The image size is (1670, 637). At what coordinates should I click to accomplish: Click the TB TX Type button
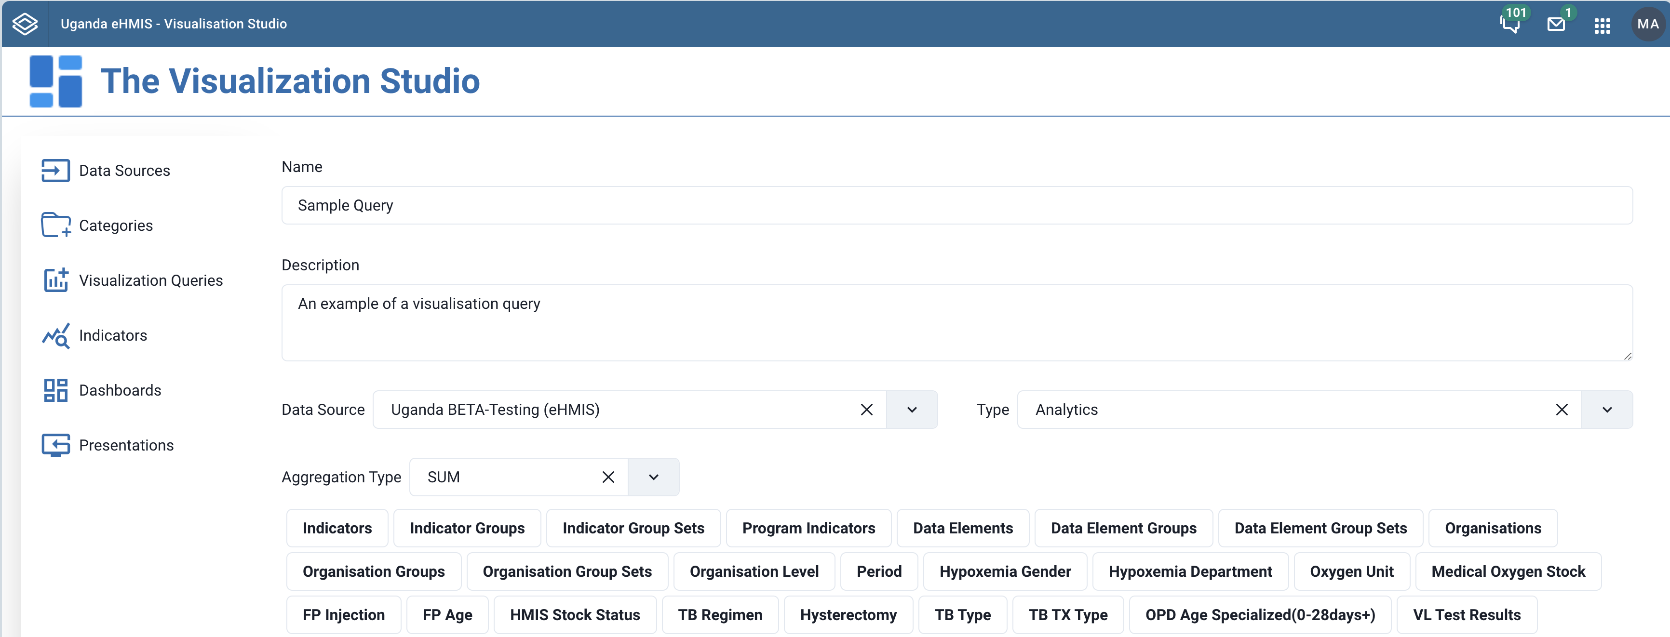click(1068, 615)
